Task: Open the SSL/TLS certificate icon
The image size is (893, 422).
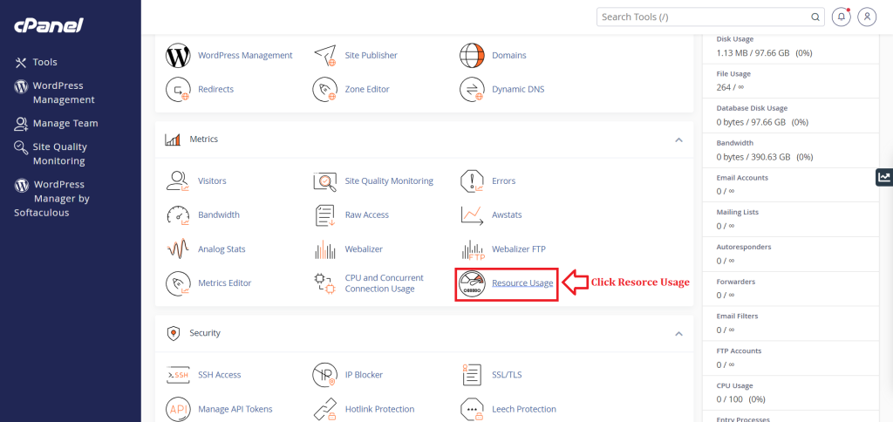Action: (472, 375)
